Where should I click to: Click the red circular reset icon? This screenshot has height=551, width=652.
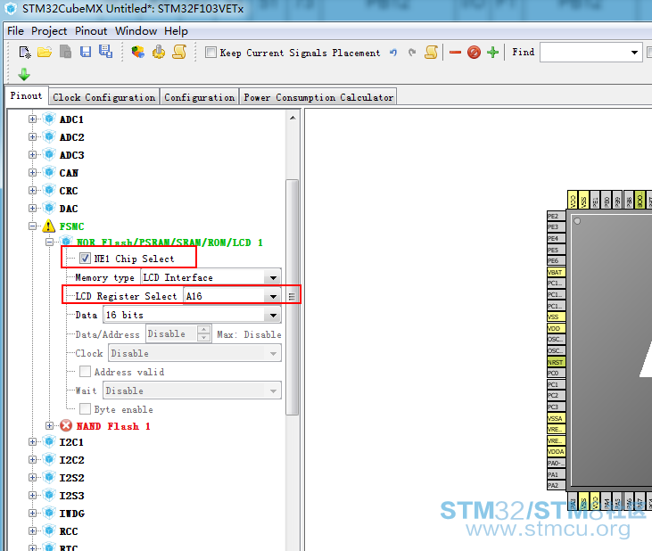point(474,52)
